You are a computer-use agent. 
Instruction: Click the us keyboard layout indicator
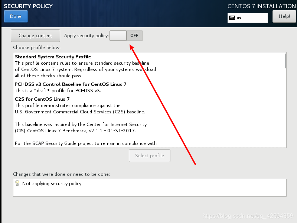[247, 18]
